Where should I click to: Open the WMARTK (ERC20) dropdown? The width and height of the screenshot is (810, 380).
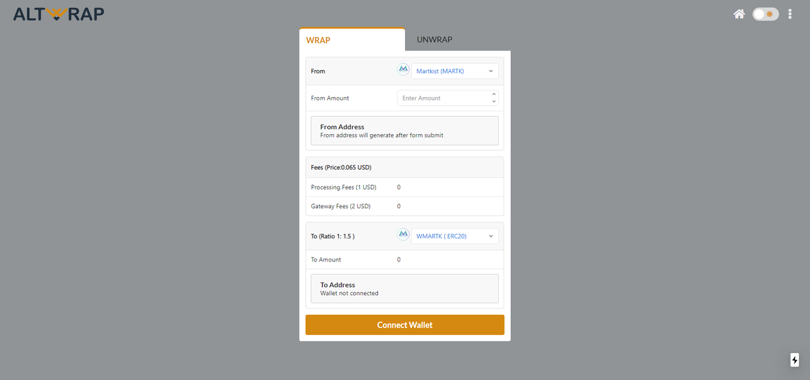coord(455,236)
